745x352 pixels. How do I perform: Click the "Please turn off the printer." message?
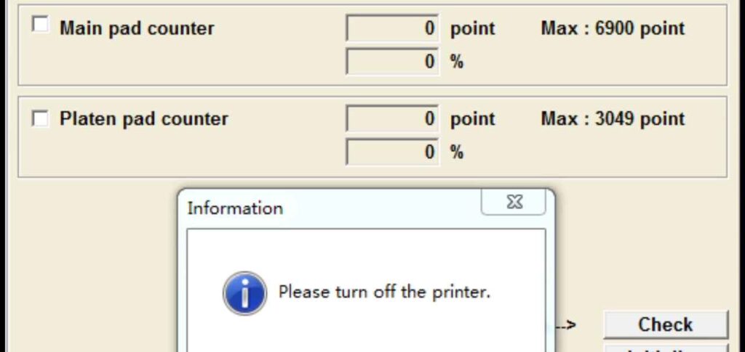point(385,292)
